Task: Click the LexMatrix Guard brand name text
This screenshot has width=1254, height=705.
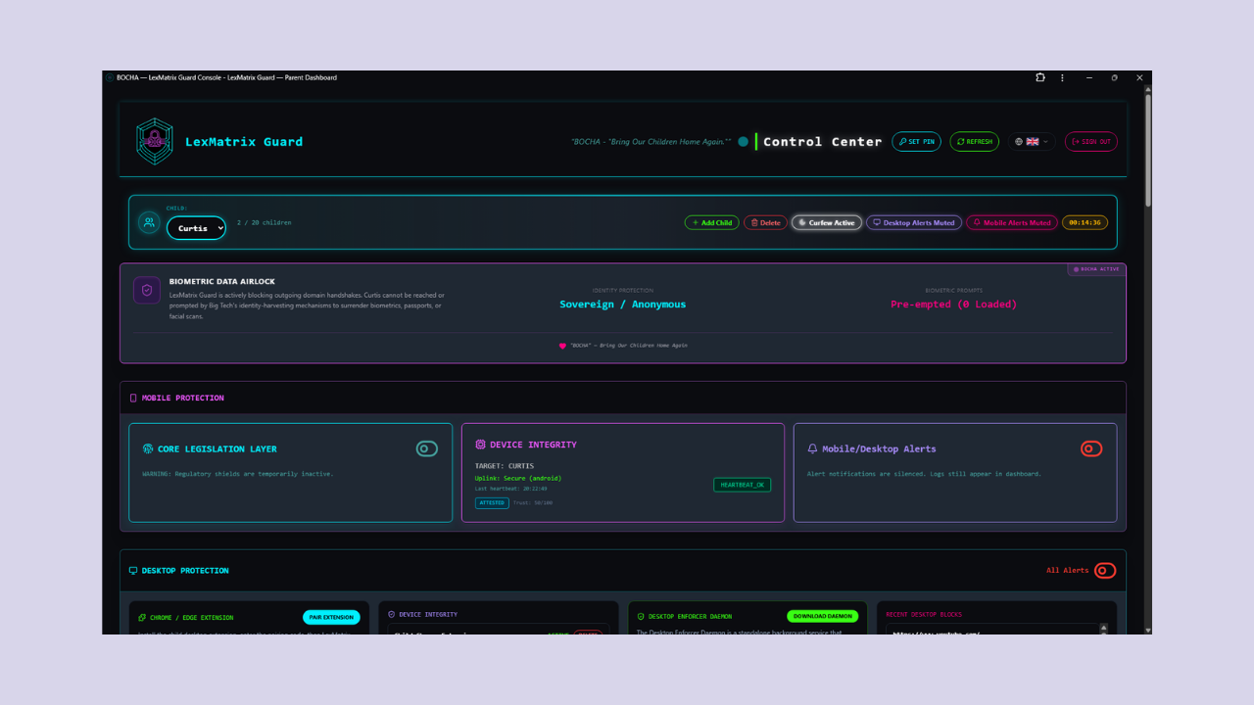Action: click(x=244, y=142)
